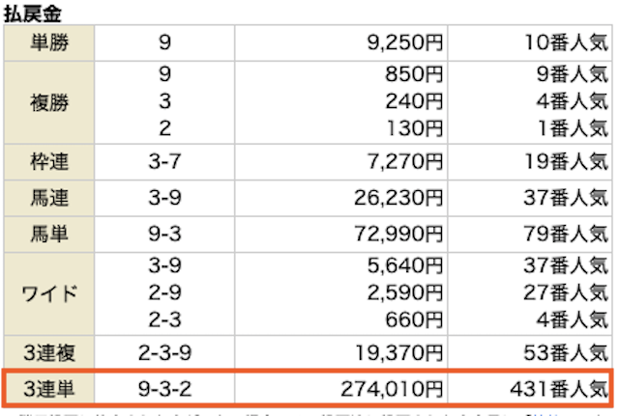Click the 馬単 row label
The height and width of the screenshot is (416, 619).
pyautogui.click(x=49, y=236)
